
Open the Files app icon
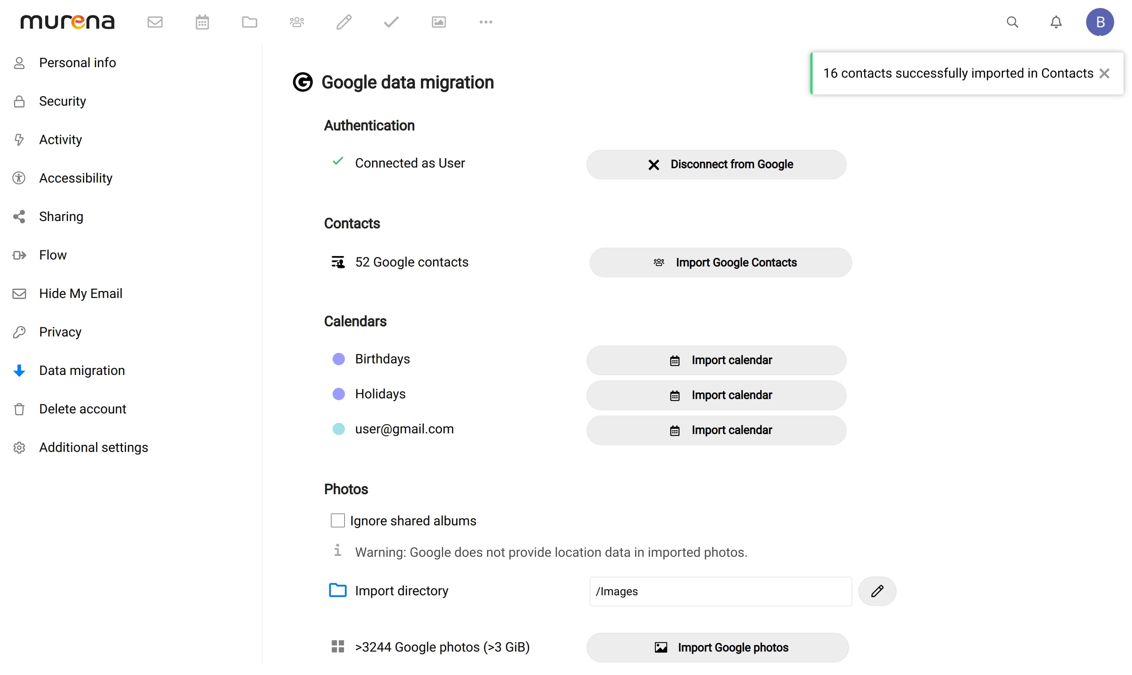coord(250,22)
